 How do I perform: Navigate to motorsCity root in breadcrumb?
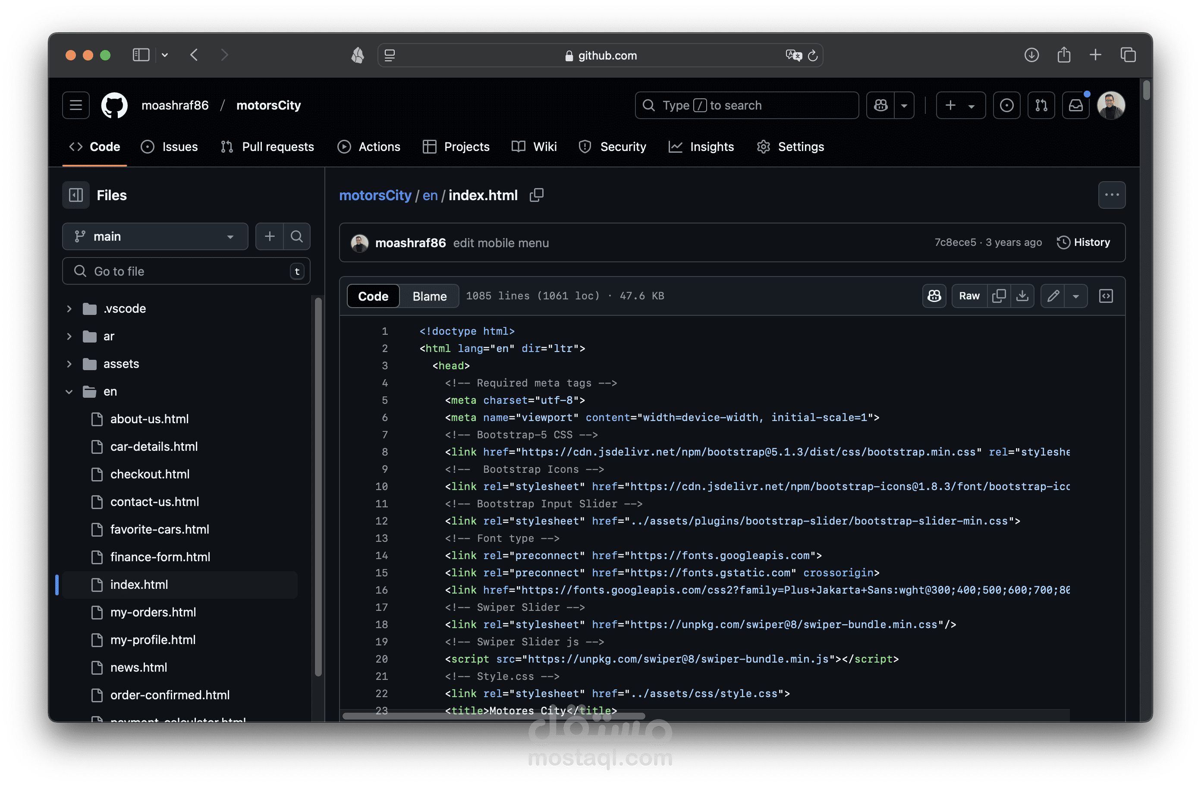pyautogui.click(x=375, y=195)
